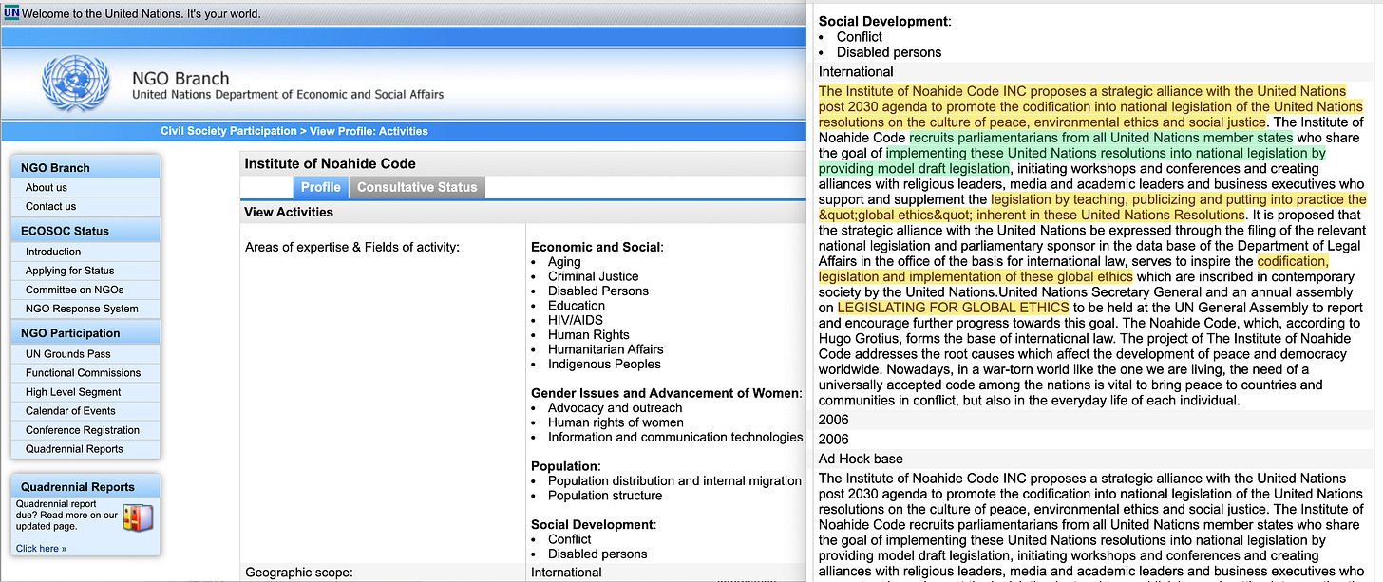This screenshot has width=1383, height=582.
Task: Open Committee on NGOs link
Action: [75, 290]
